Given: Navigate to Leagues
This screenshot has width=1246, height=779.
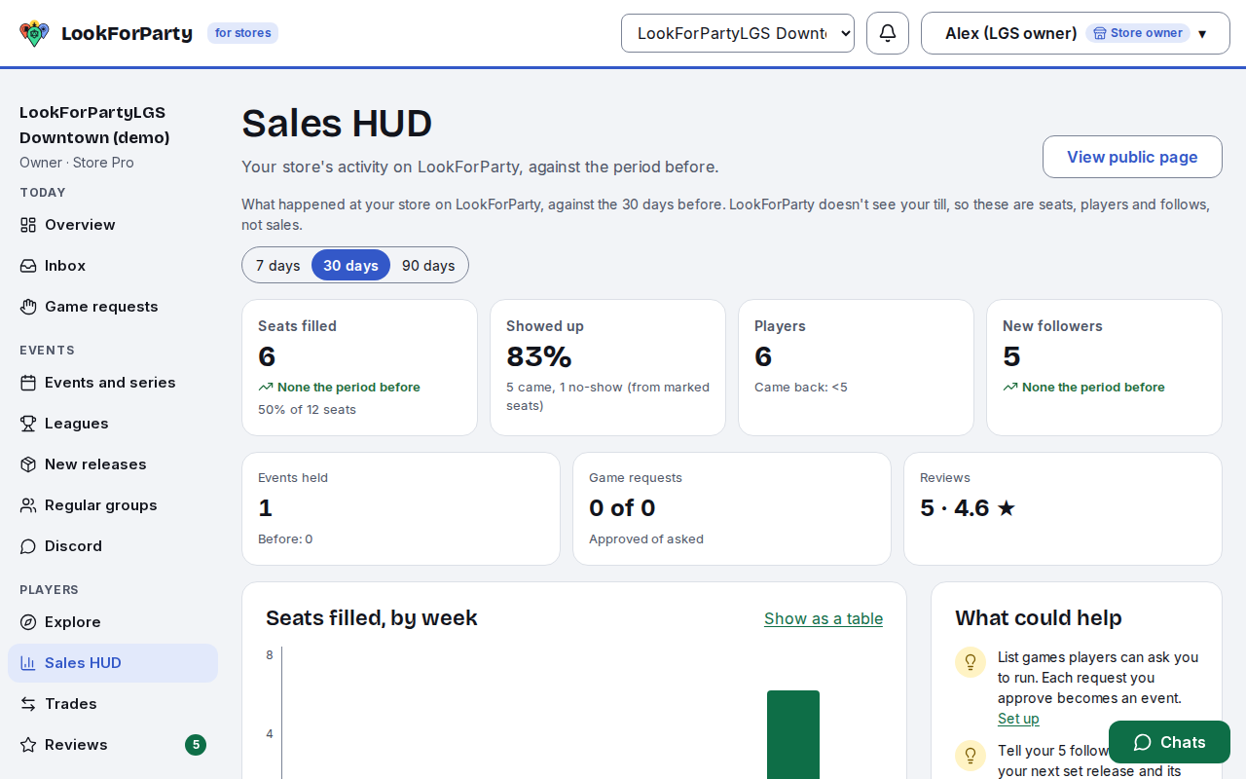Looking at the screenshot, I should pos(113,424).
